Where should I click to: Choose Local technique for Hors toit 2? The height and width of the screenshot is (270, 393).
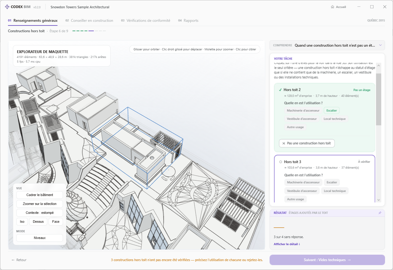(x=335, y=119)
